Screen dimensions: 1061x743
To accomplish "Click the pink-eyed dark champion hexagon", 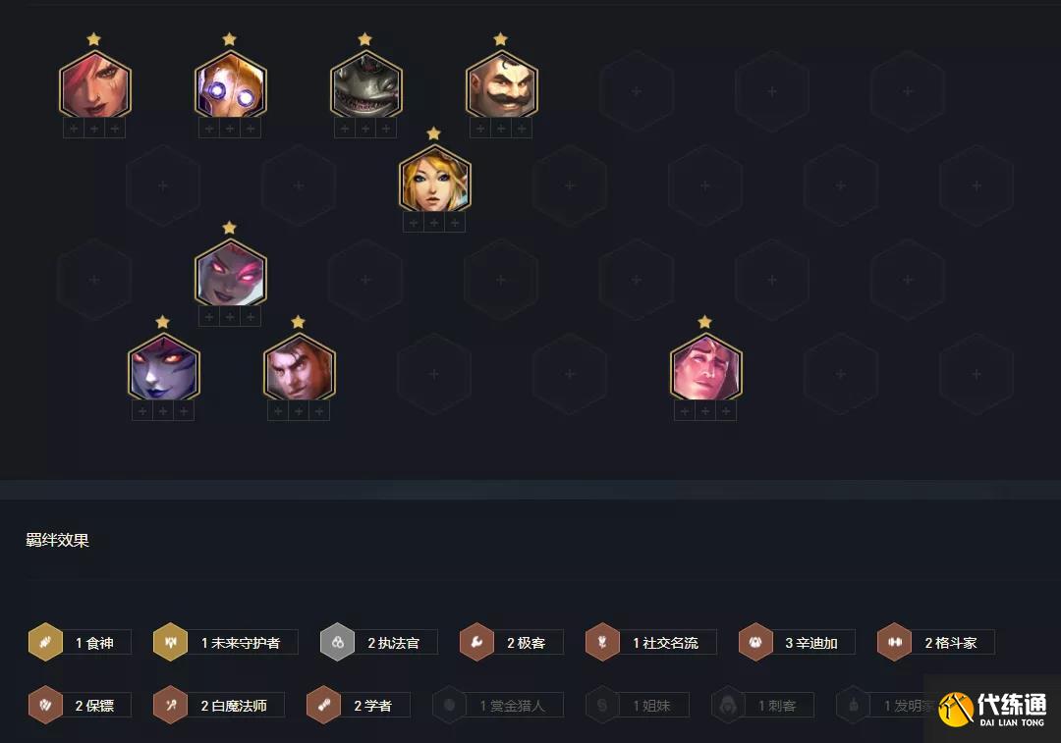I will click(230, 274).
